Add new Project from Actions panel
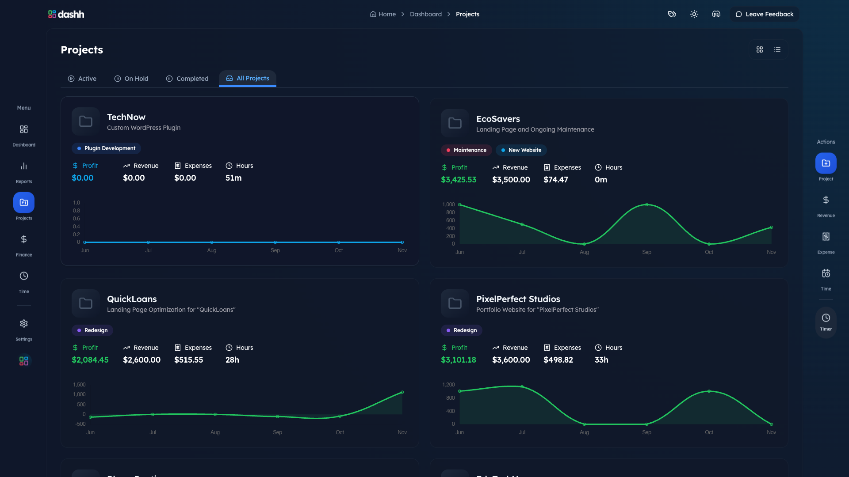The height and width of the screenshot is (477, 849). (826, 163)
